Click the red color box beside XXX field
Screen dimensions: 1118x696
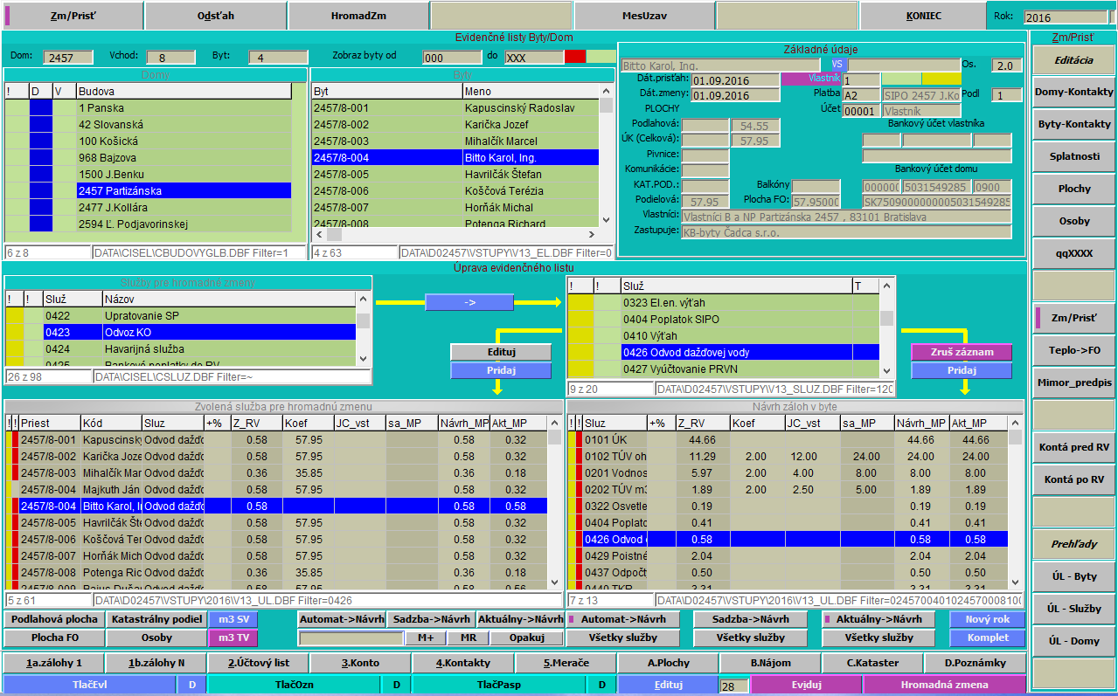575,57
